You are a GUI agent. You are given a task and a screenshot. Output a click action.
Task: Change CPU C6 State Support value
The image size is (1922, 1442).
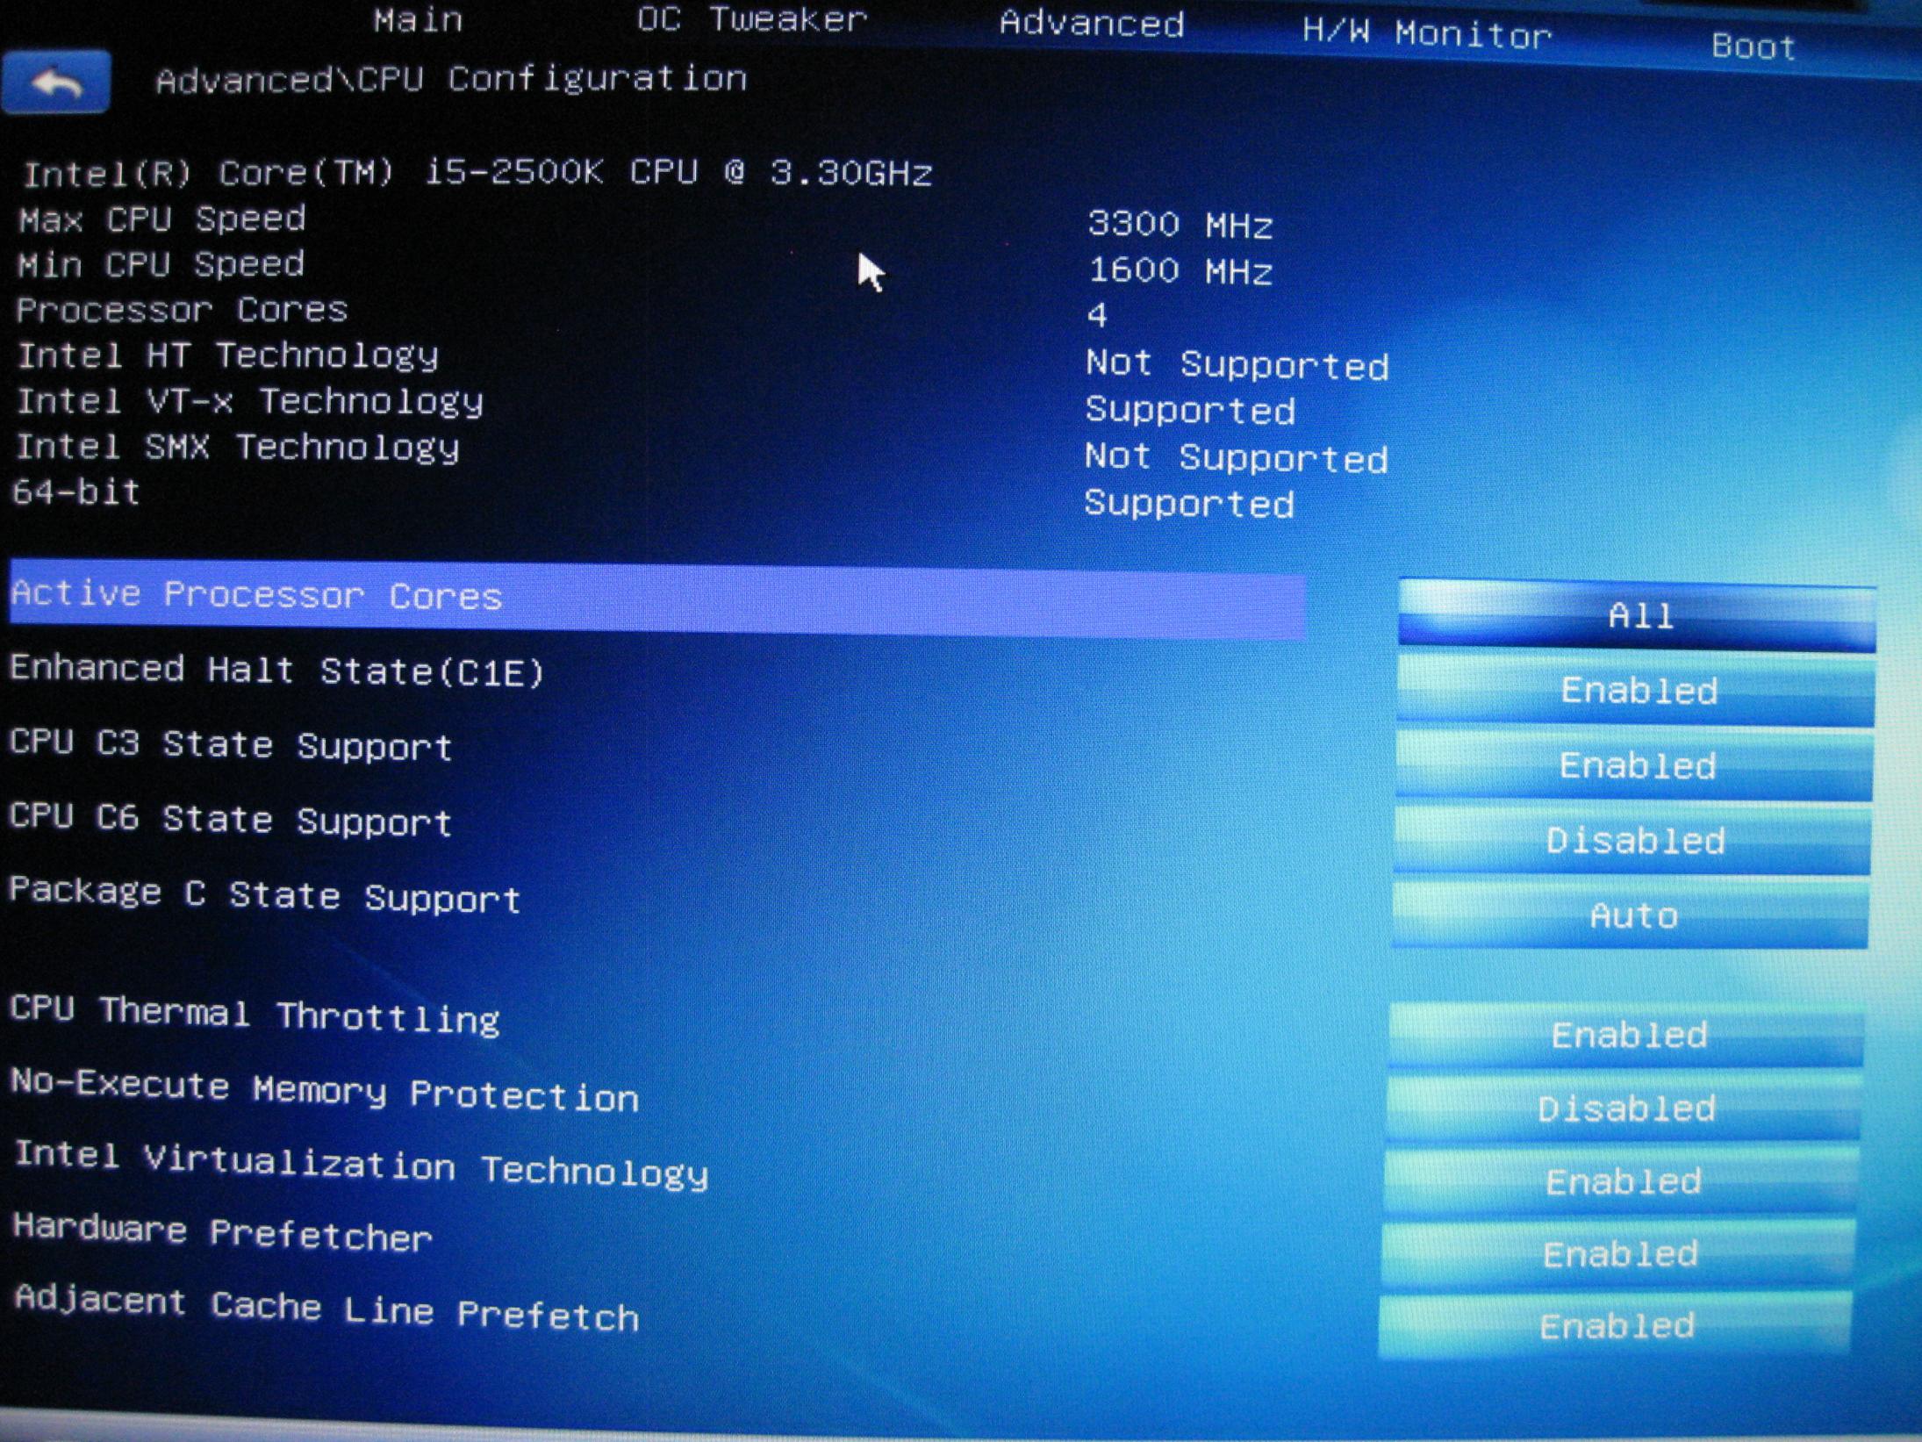point(1634,841)
